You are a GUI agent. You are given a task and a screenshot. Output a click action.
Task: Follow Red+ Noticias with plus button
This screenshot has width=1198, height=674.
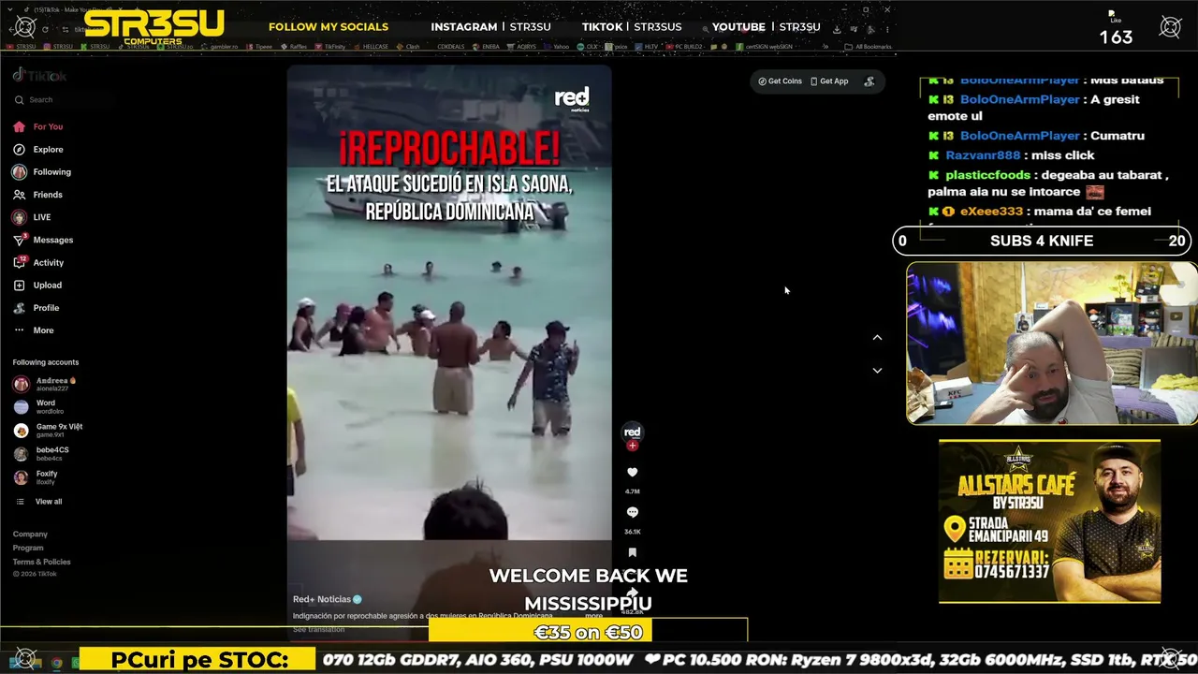pyautogui.click(x=633, y=446)
